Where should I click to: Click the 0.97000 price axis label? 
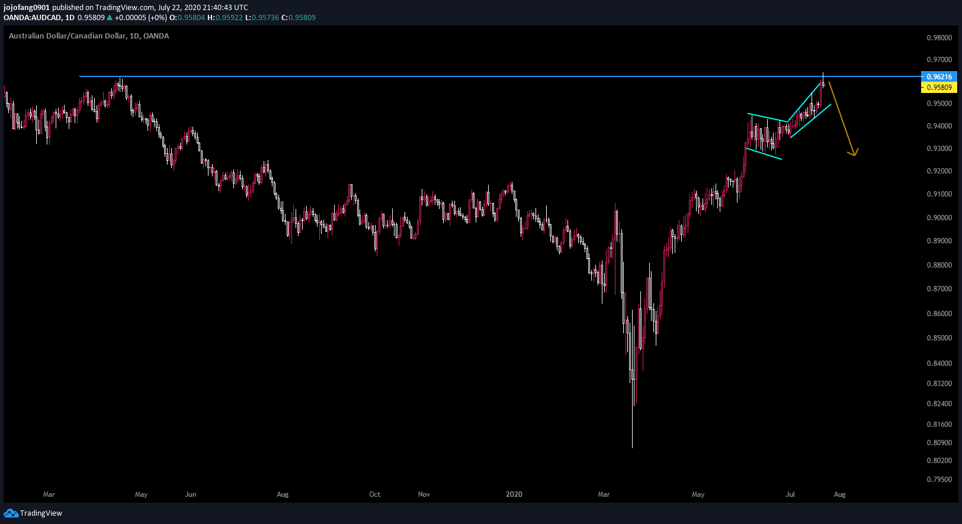(x=939, y=60)
